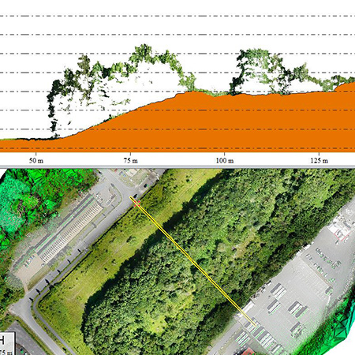Click the profile line end on the rooftop
Image resolution: width=355 pixels, height=355 pixels.
[x=255, y=325]
